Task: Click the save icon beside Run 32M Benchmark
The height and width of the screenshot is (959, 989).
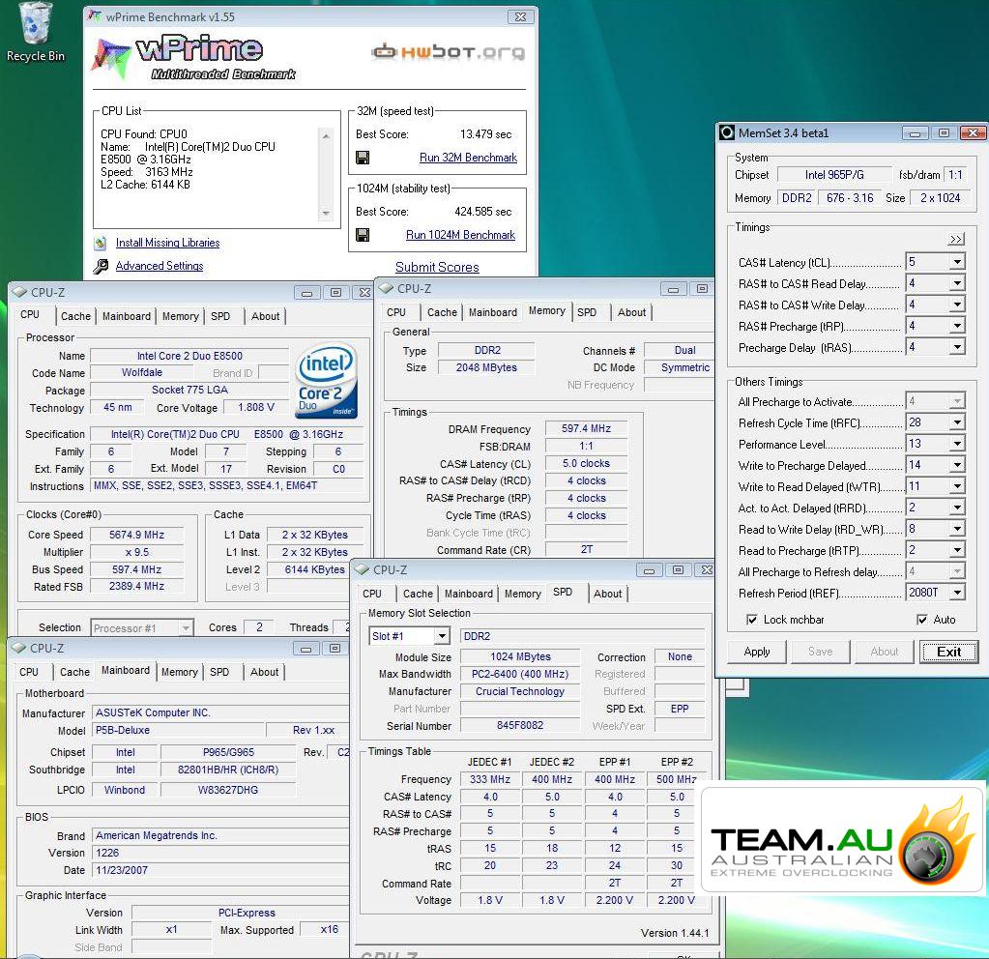Action: (x=363, y=158)
